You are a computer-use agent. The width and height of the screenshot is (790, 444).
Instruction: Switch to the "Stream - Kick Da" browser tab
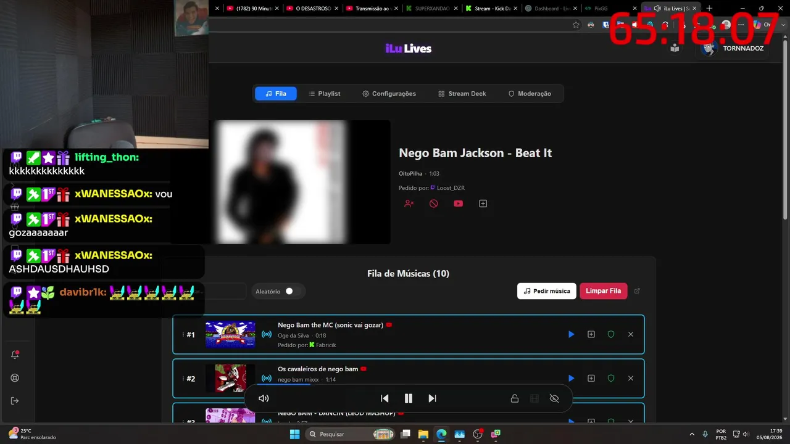[x=491, y=9]
